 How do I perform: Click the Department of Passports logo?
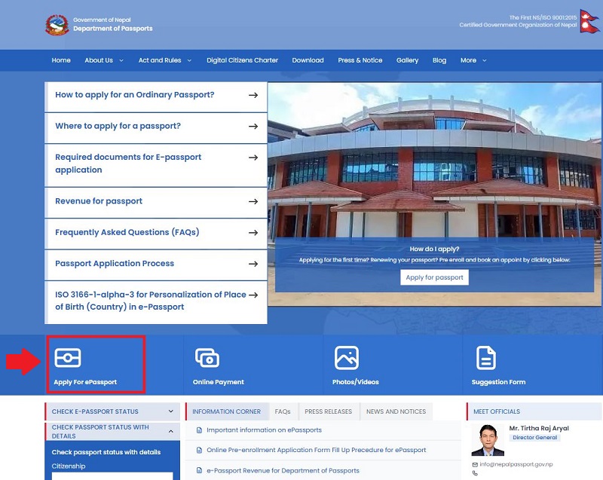click(57, 25)
